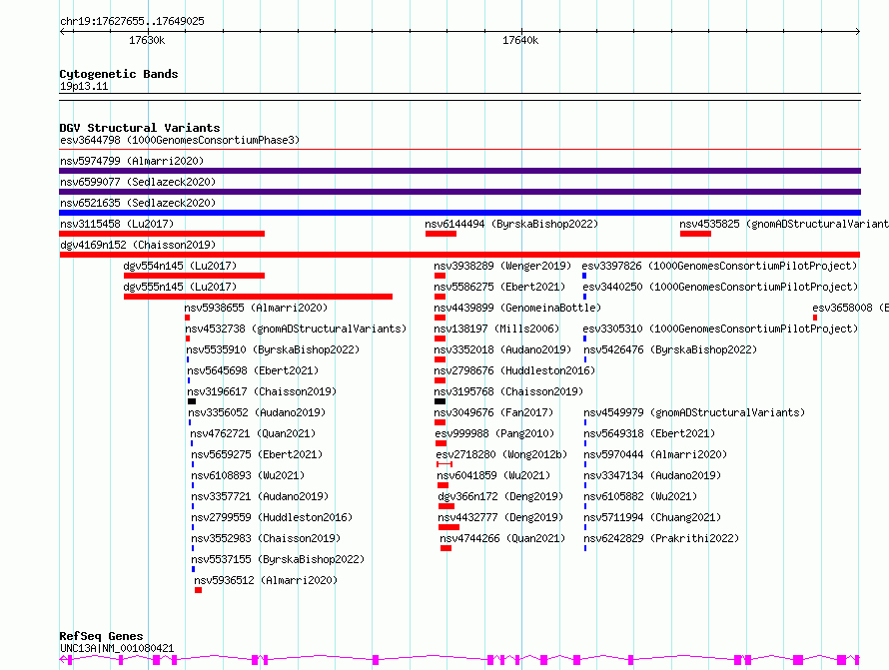889x670 pixels.
Task: Click the 17640k ruler tick label
Action: coord(520,40)
